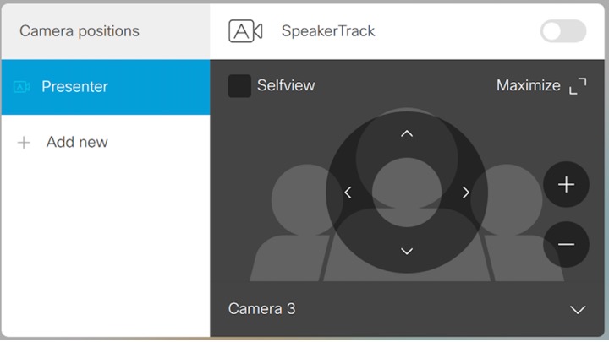
Task: Tilt the camera up with the up arrow
Action: [407, 133]
